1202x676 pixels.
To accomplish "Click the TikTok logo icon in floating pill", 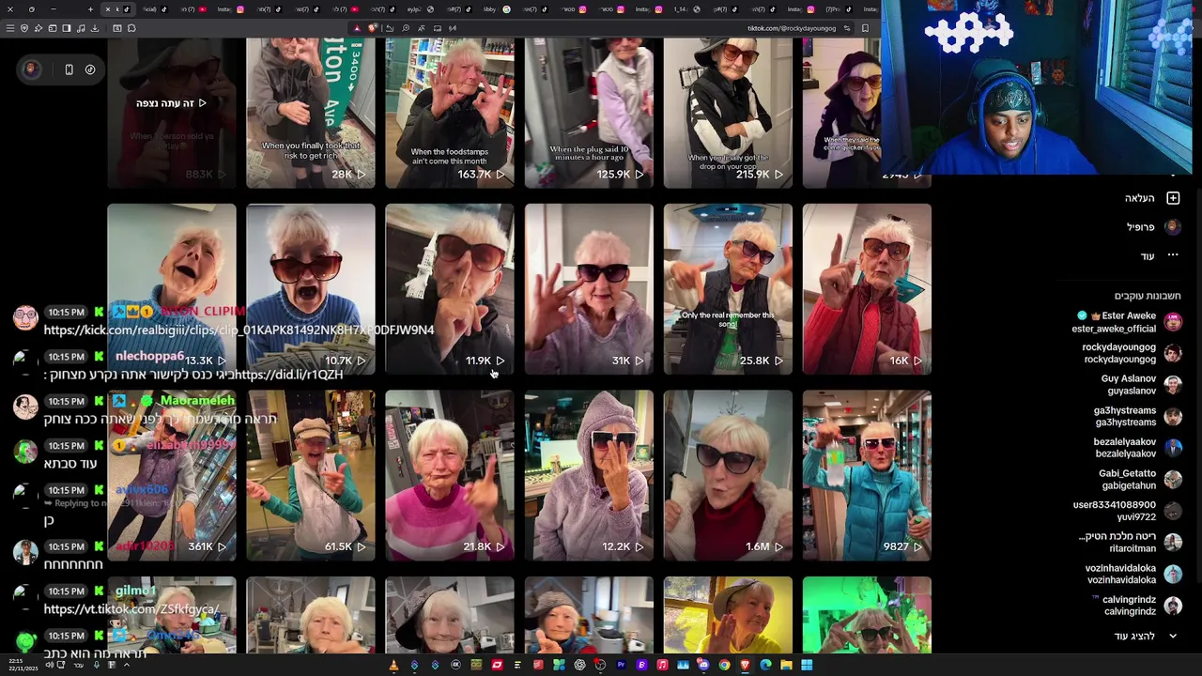I will tap(90, 69).
